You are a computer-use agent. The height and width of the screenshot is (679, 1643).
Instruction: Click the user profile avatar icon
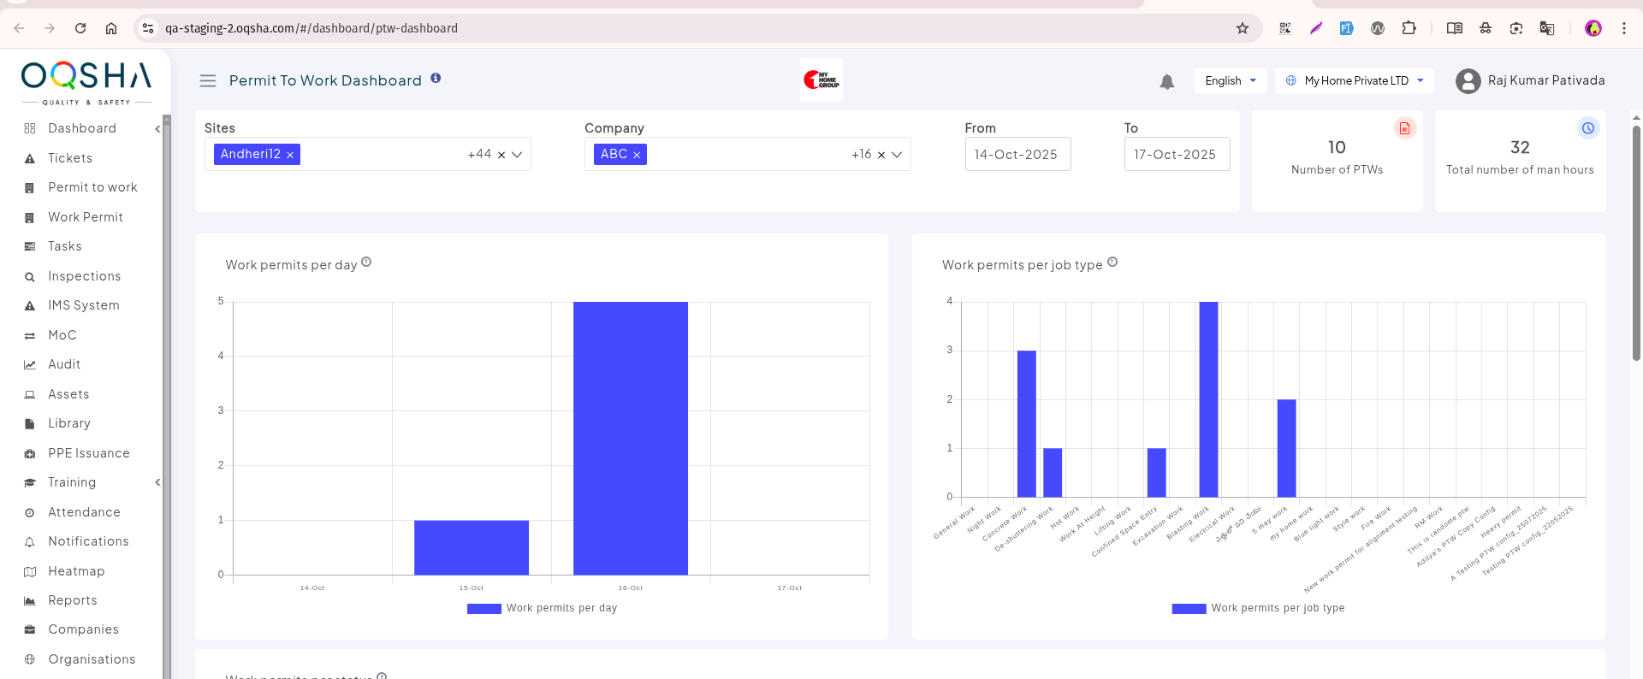(1468, 81)
